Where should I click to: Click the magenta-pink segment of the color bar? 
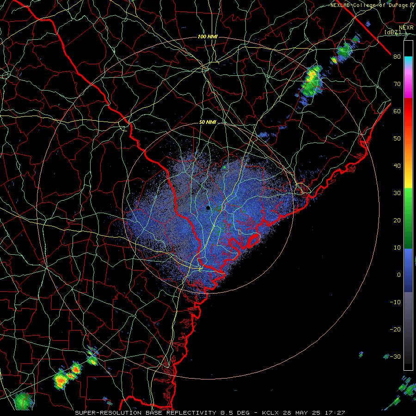[x=408, y=84]
